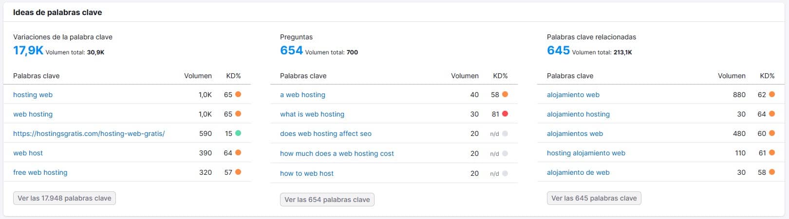The width and height of the screenshot is (789, 219).
Task: Click orange KD dot for 'alojamientos web'
Action: pos(772,133)
